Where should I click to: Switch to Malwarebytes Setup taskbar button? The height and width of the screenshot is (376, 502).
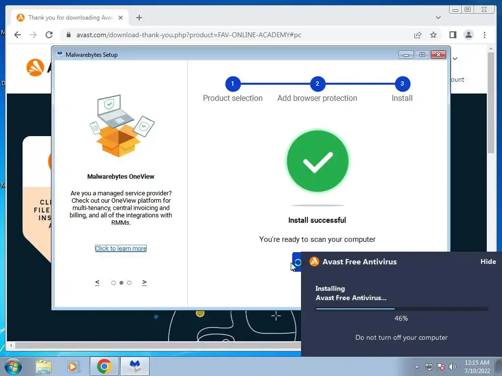pos(135,366)
